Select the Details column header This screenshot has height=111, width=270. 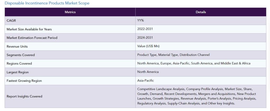[201, 12]
